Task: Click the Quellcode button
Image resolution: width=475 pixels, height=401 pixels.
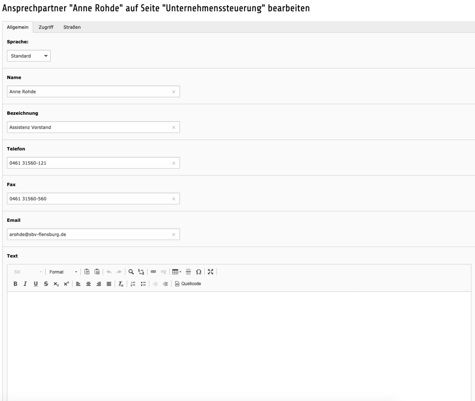Action: tap(188, 284)
